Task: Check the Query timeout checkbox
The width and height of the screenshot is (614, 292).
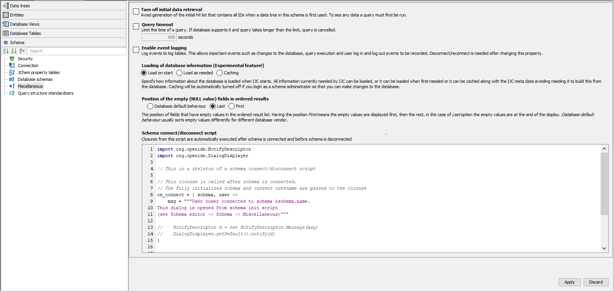Action: click(x=136, y=26)
